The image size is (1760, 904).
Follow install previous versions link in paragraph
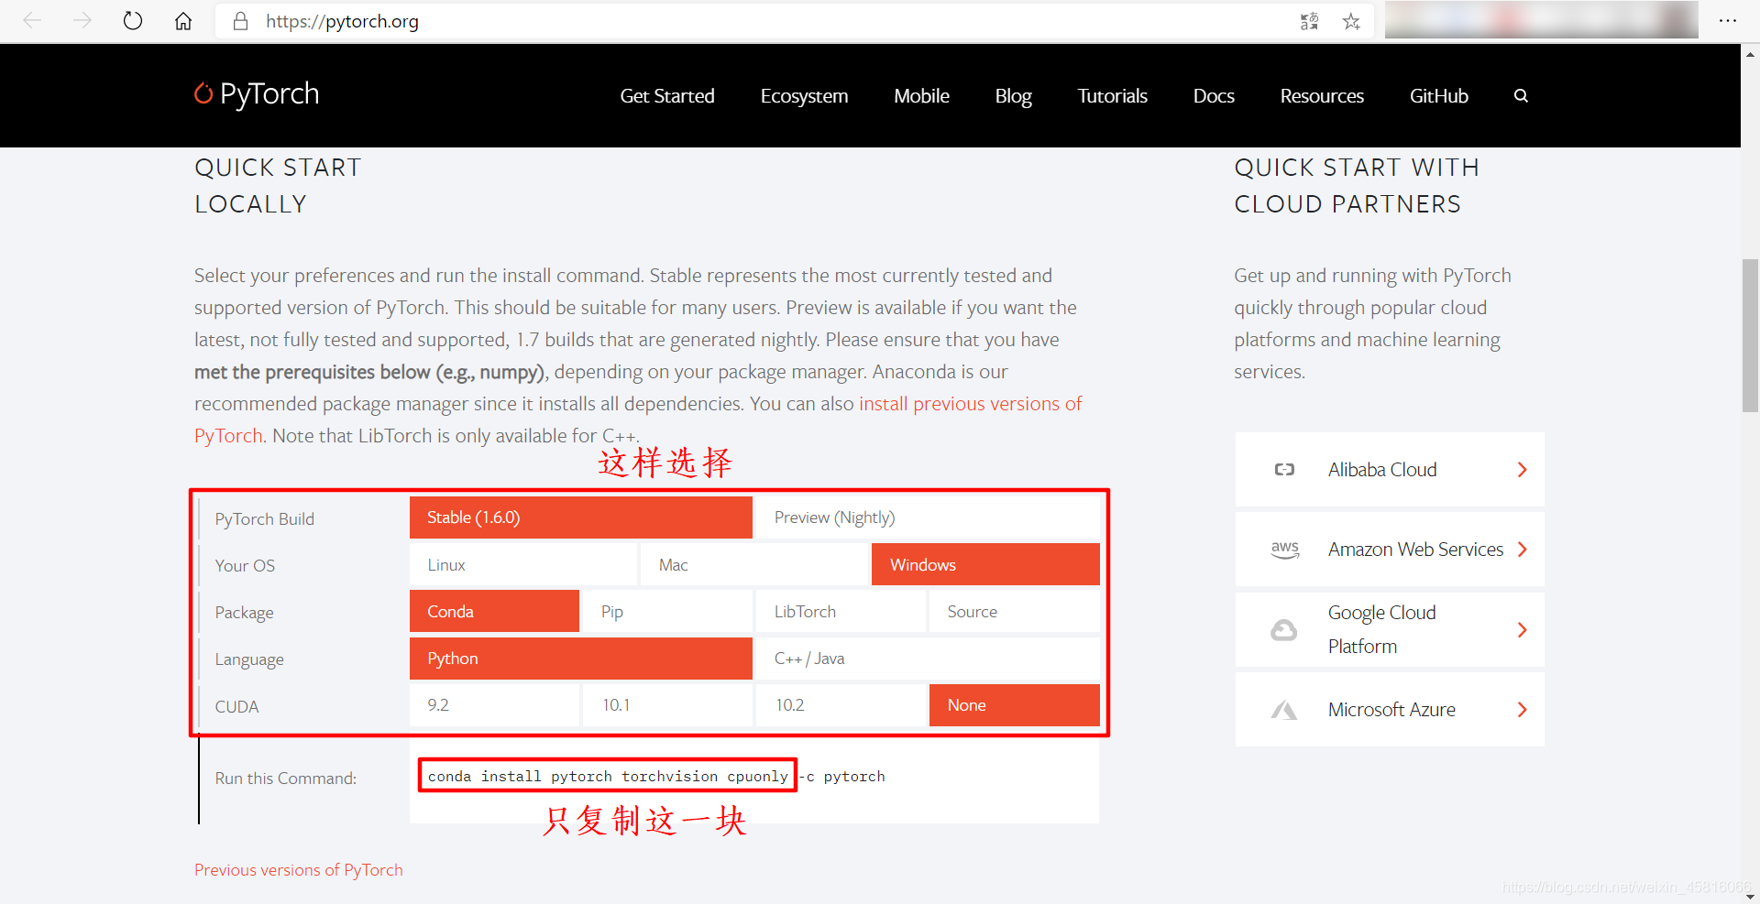tap(971, 404)
